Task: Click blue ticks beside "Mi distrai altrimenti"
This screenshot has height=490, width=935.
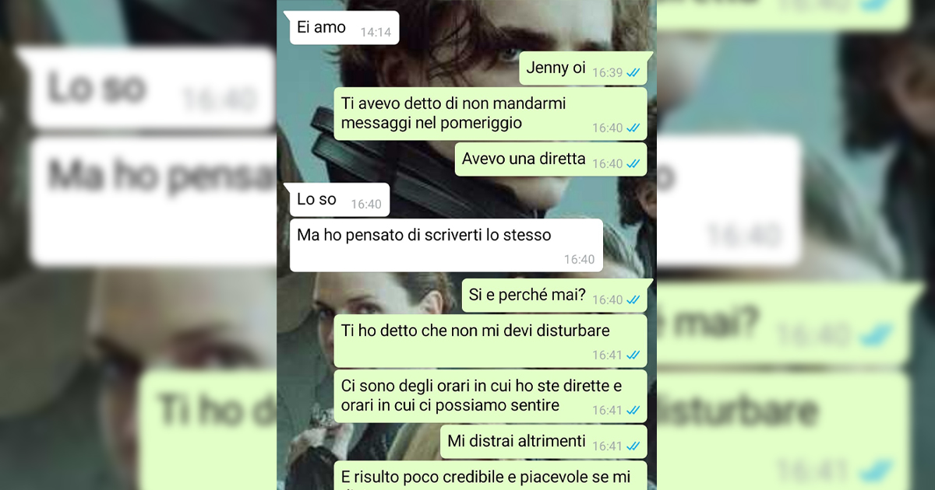Action: coord(633,446)
